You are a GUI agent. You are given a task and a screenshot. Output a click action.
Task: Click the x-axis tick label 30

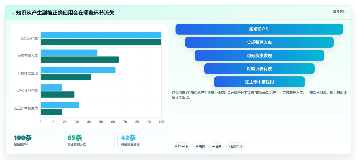click(77, 122)
